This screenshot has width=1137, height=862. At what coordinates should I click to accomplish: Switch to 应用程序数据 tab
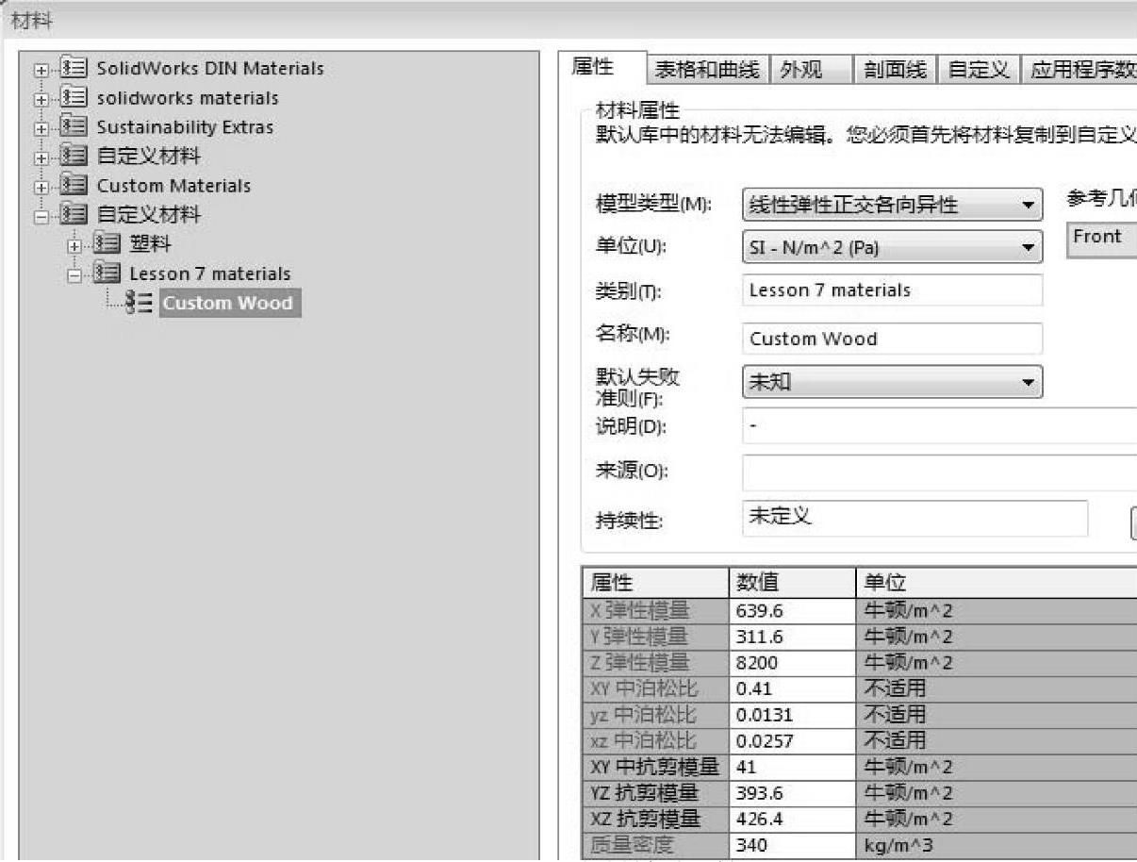(x=1079, y=70)
